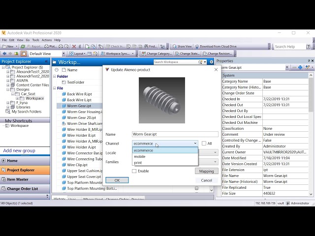This screenshot has height=236, width=315.
Task: Select mobile option in Channel list
Action: point(165,156)
